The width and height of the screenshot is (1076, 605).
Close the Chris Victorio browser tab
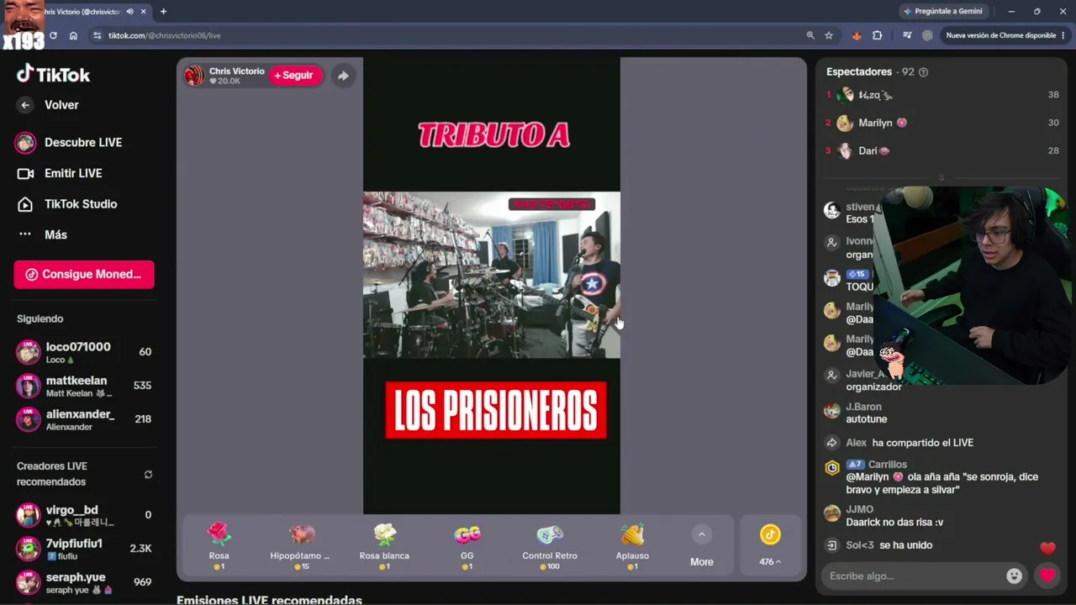(144, 12)
